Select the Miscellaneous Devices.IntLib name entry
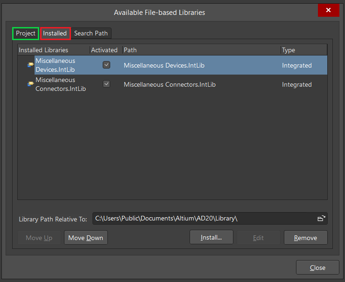Viewport: 345px width, 282px height. (55, 65)
